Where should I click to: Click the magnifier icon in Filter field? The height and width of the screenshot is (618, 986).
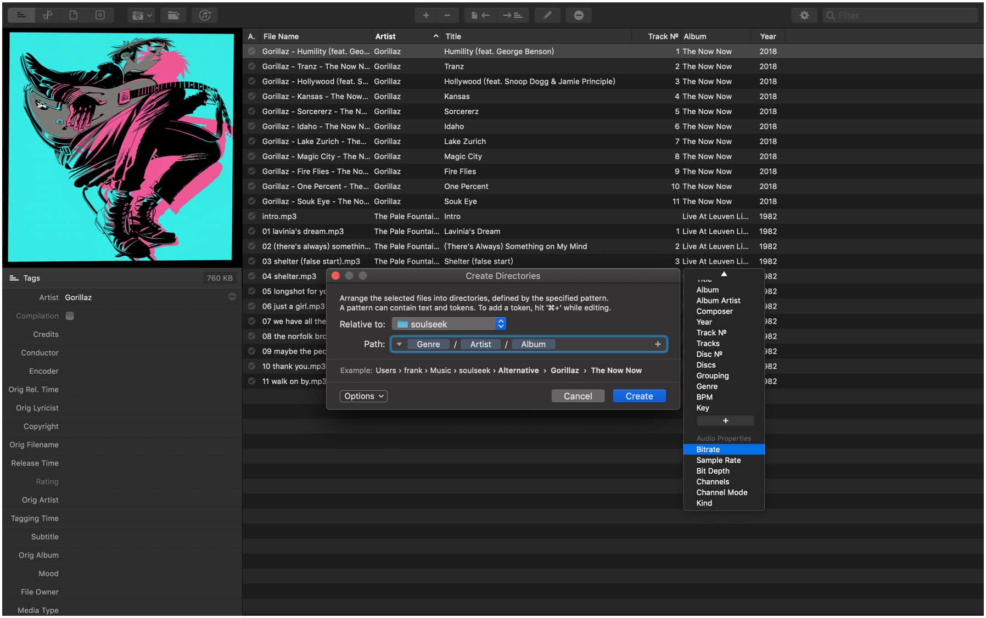click(x=831, y=15)
